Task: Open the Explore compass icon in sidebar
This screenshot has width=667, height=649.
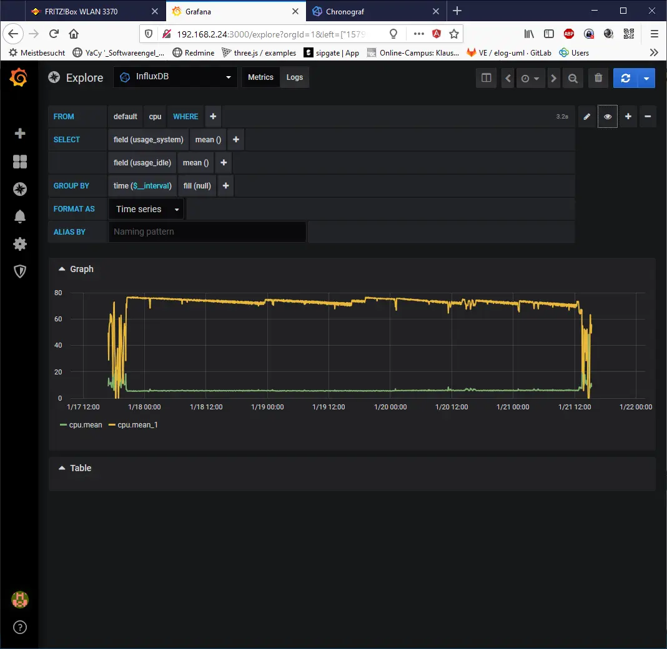Action: pyautogui.click(x=20, y=188)
